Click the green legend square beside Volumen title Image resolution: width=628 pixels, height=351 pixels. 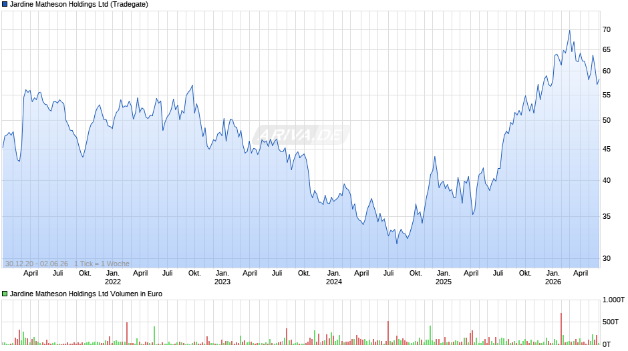pos(5,294)
